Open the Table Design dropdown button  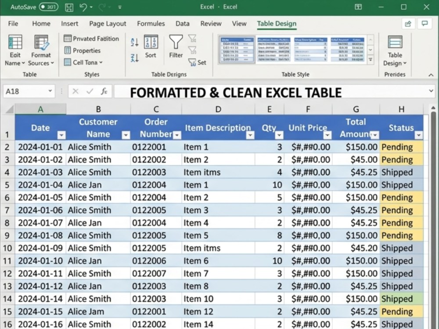tap(395, 51)
